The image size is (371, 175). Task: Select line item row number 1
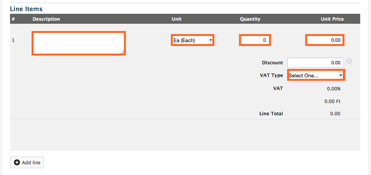click(x=13, y=40)
